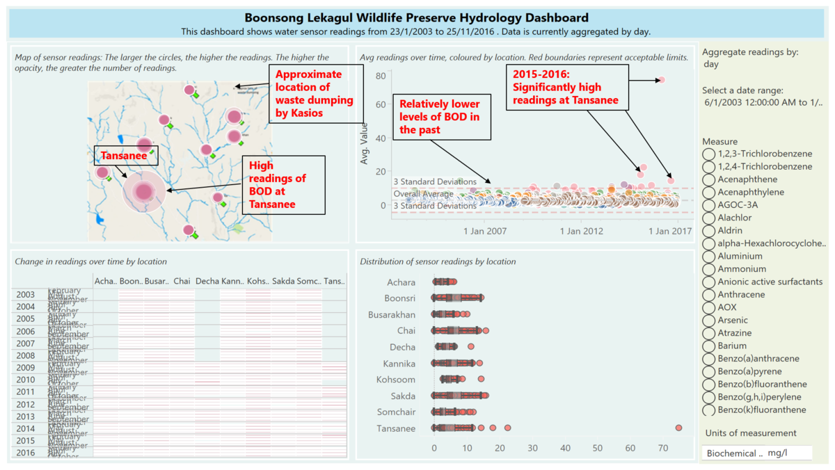This screenshot has height=470, width=835.
Task: Click the '2015-2016: Significantly high readings' annotation box
Action: [568, 87]
